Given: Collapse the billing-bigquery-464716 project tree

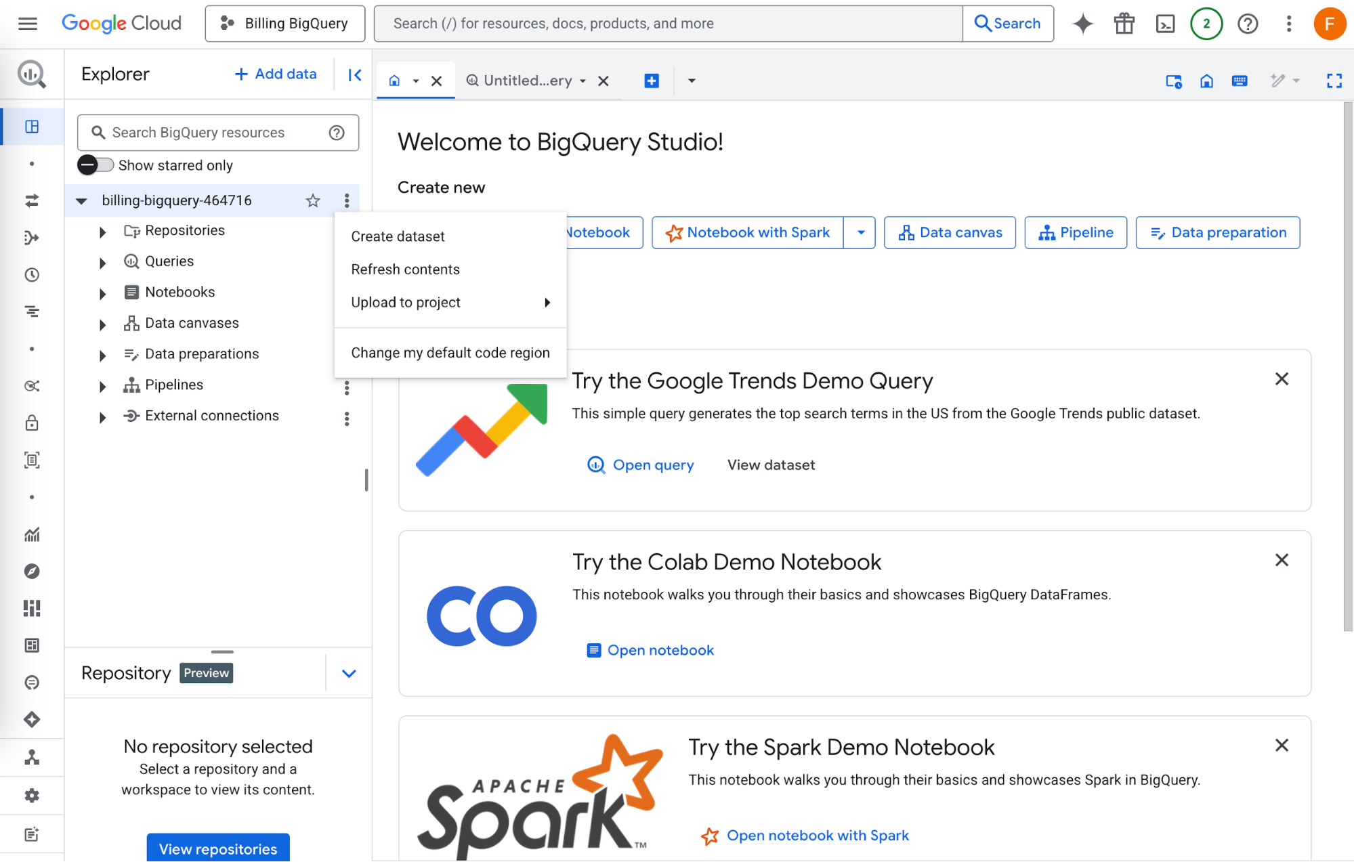Looking at the screenshot, I should 81,201.
